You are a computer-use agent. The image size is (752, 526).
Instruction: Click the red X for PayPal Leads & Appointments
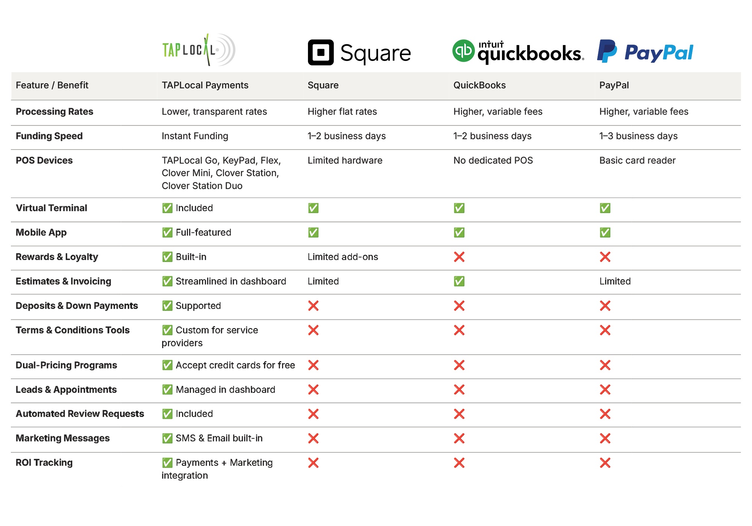click(x=605, y=390)
